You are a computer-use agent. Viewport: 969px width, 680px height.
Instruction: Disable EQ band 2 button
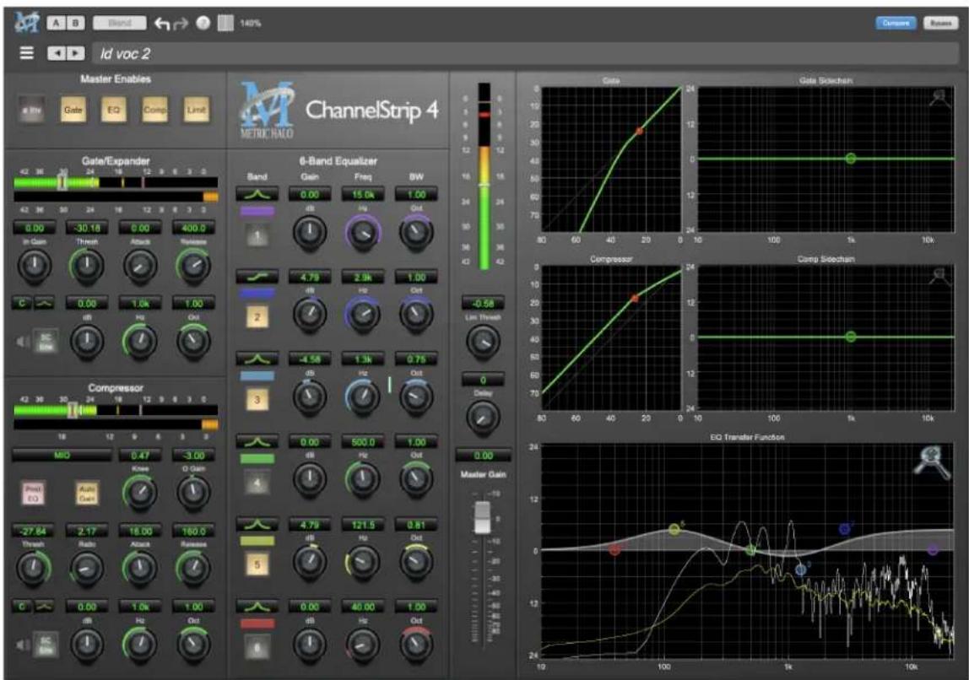[x=257, y=317]
